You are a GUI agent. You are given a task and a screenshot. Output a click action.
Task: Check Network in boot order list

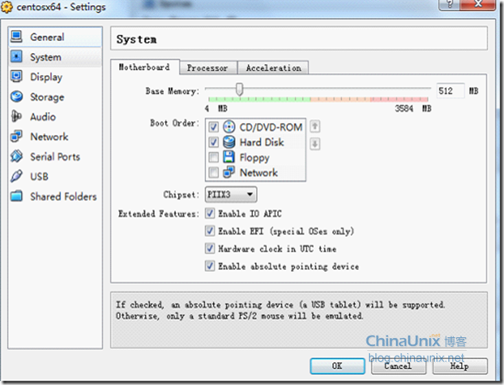click(x=213, y=173)
